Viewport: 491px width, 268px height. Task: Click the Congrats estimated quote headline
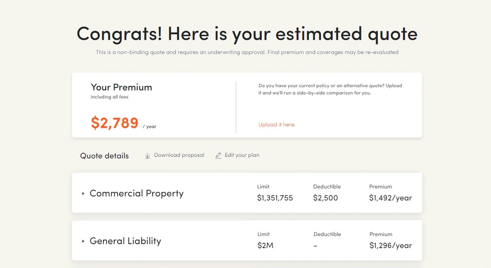pos(247,34)
